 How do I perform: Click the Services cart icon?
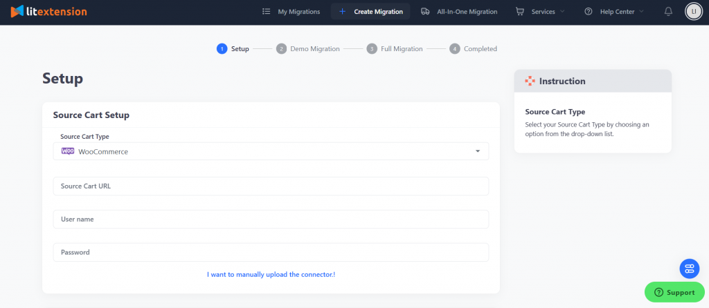click(x=520, y=12)
